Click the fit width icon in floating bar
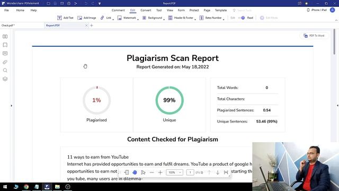The width and height of the screenshot is (339, 191). point(226,172)
